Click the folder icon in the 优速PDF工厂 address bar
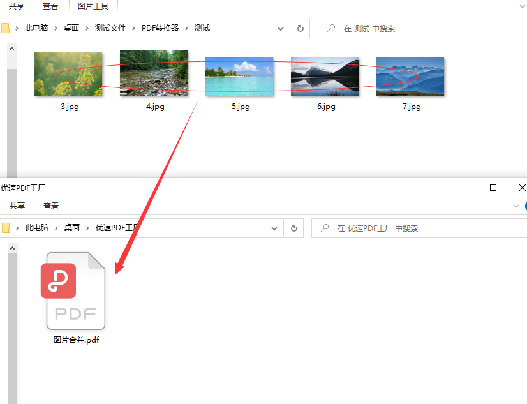This screenshot has width=527, height=404. [8, 228]
